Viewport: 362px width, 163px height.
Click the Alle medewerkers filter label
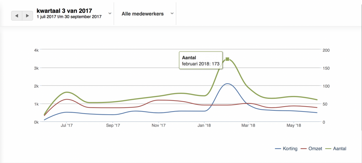142,14
